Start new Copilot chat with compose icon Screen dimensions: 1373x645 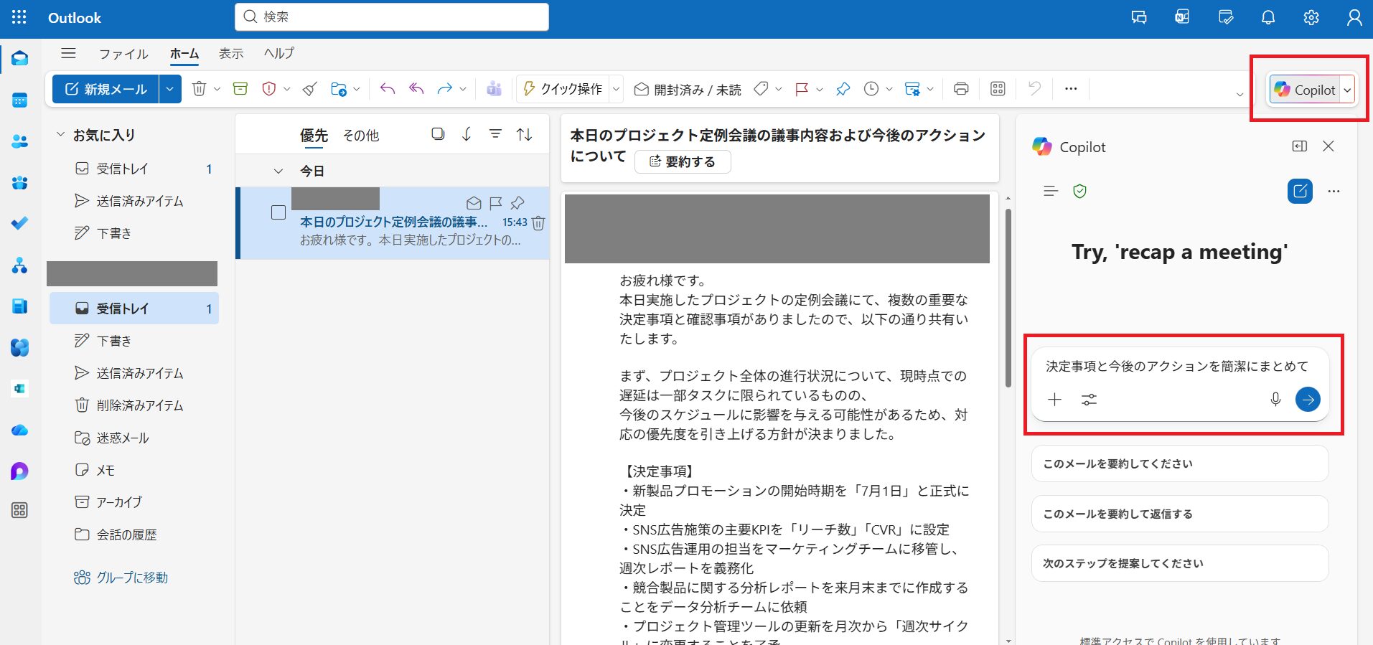coord(1300,191)
